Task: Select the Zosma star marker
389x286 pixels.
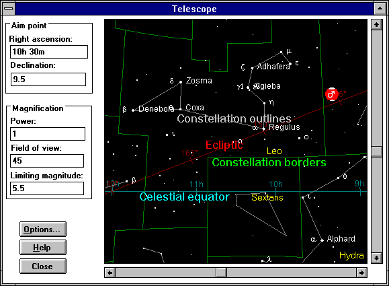Action: tap(181, 81)
